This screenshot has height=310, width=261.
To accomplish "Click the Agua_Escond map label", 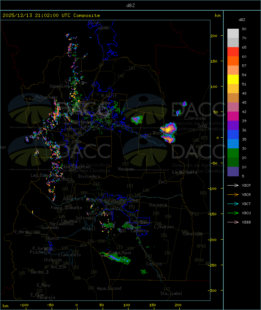I will tap(109, 288).
